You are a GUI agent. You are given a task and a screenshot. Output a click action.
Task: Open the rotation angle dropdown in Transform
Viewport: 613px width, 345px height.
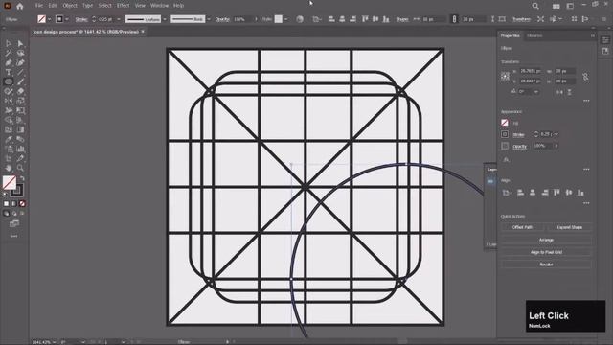[536, 92]
